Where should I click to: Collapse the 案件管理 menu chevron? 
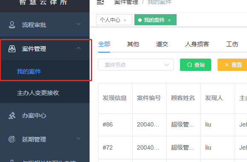[78, 48]
